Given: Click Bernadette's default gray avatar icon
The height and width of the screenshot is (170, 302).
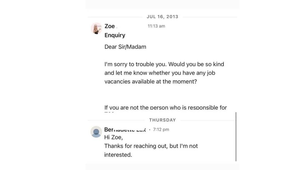Looking at the screenshot, I should tap(96, 132).
